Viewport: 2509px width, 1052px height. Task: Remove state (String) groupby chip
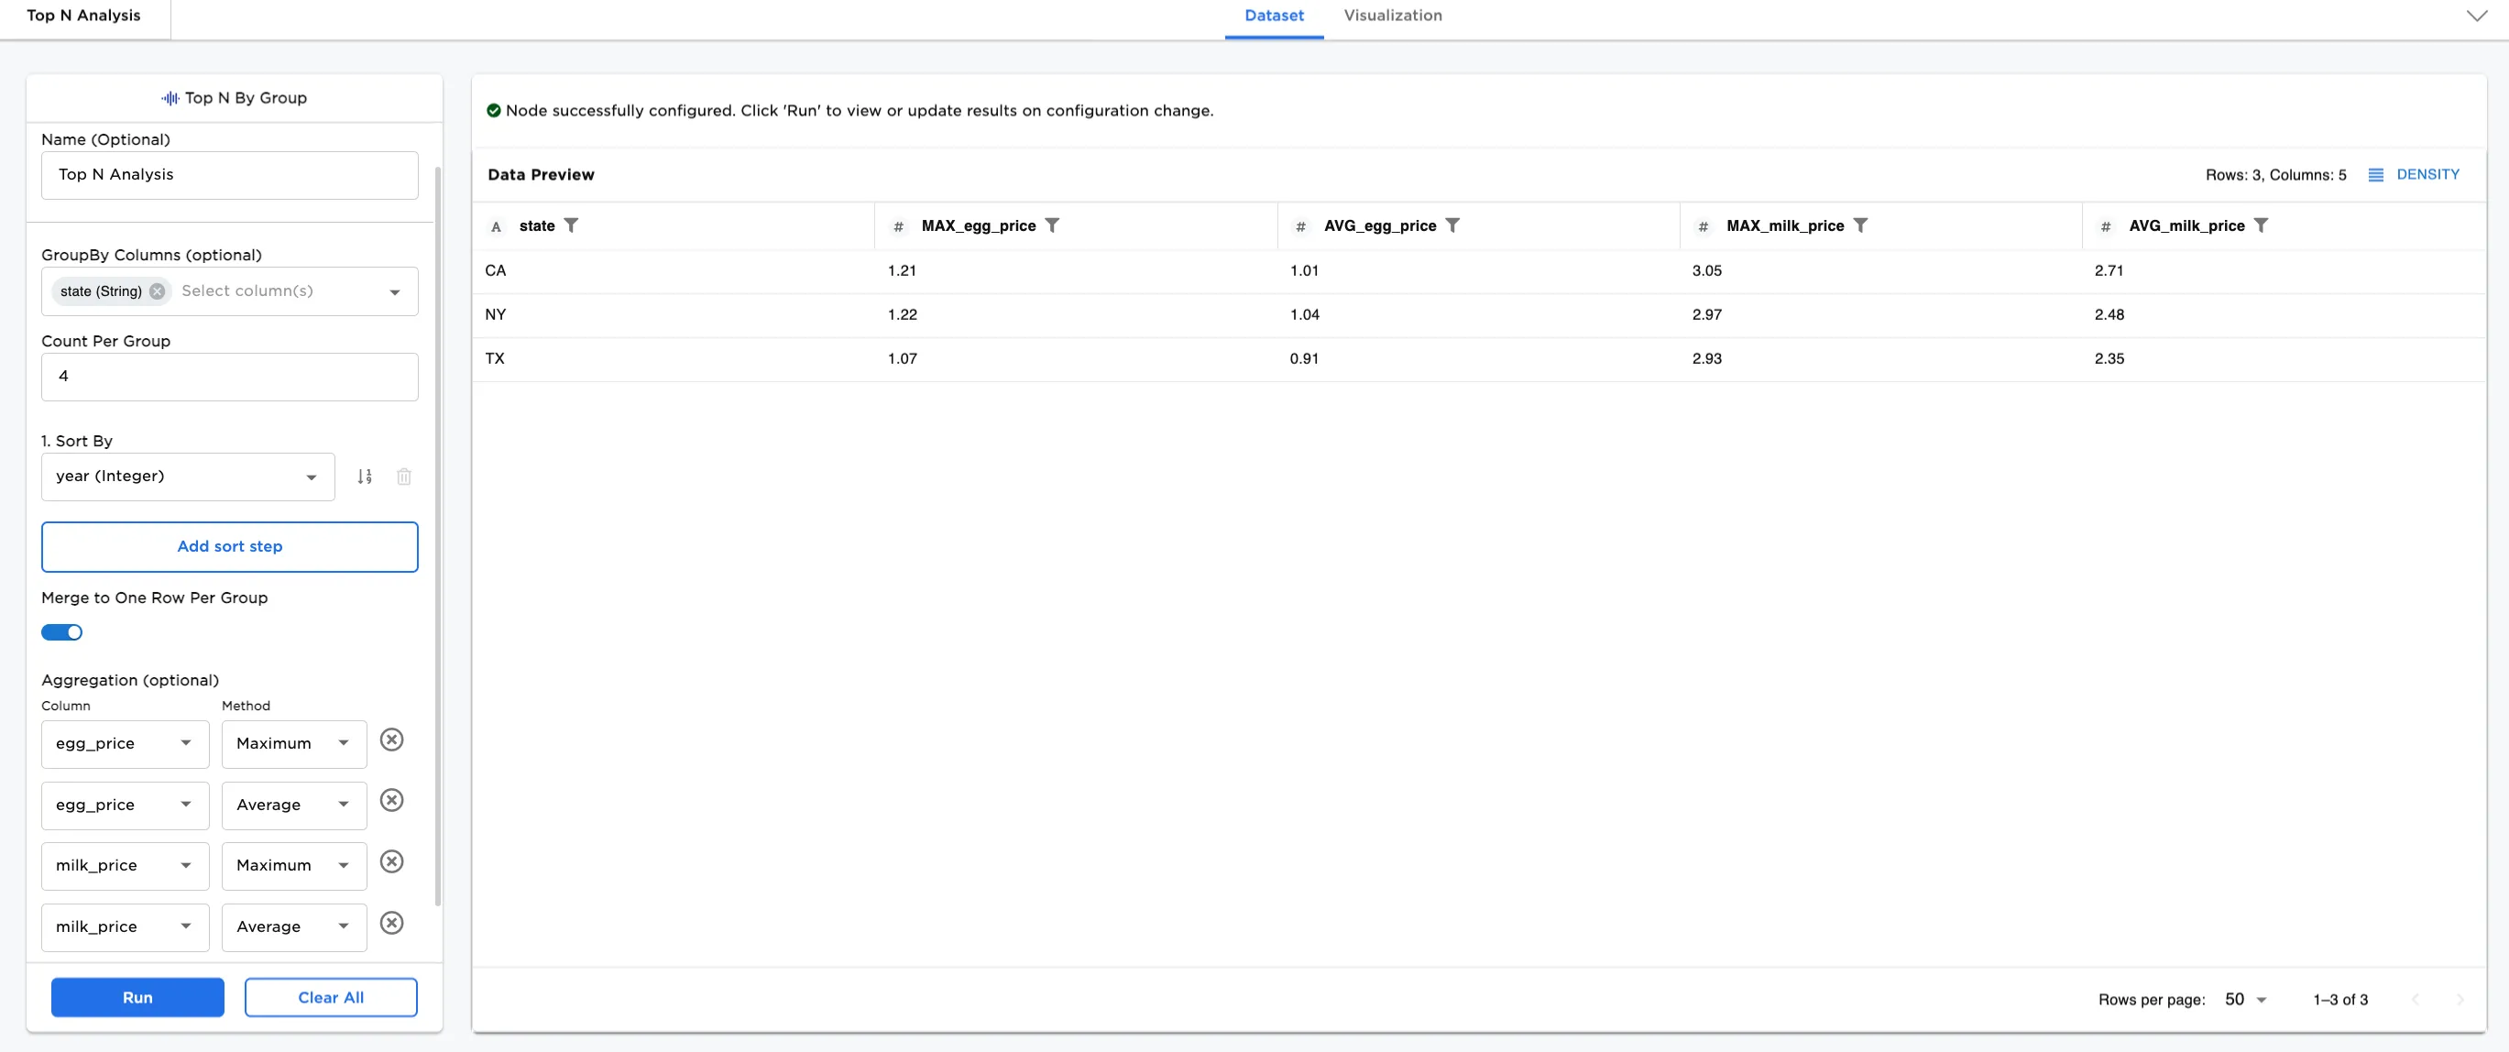157,291
